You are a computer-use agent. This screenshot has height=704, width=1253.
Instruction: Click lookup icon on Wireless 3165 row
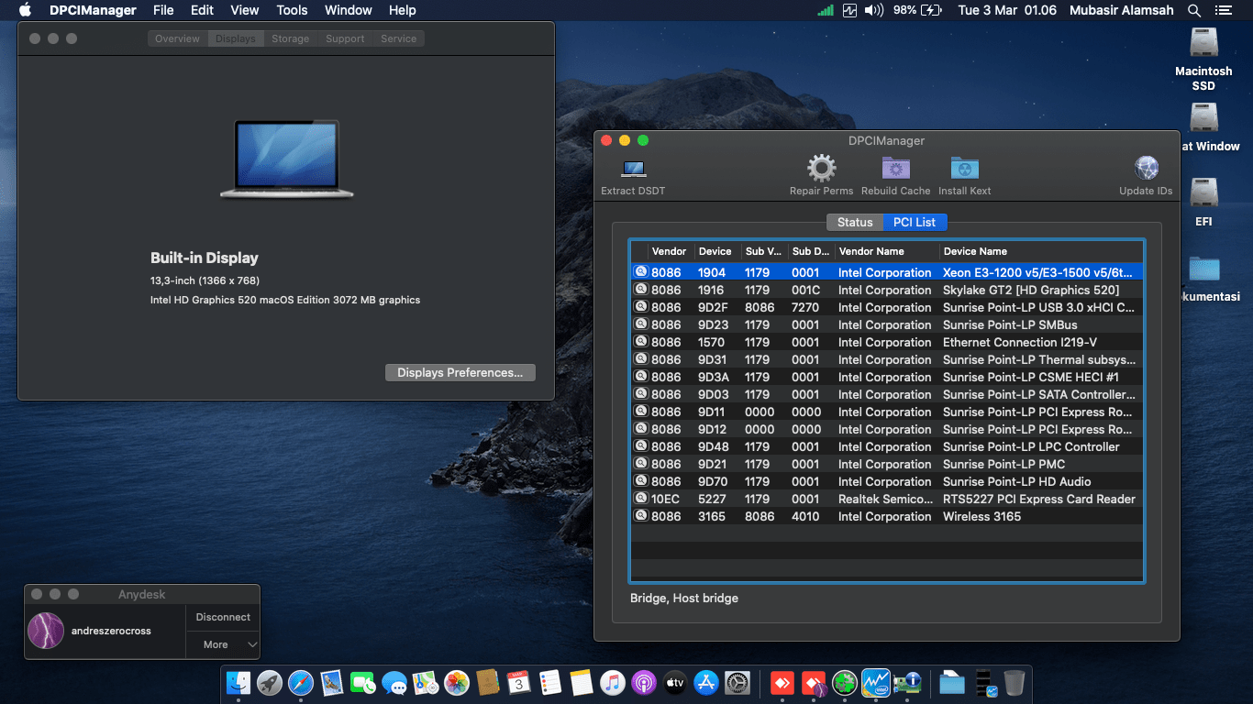(x=641, y=516)
